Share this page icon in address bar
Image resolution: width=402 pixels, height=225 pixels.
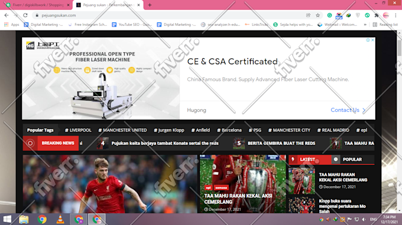tap(308, 15)
